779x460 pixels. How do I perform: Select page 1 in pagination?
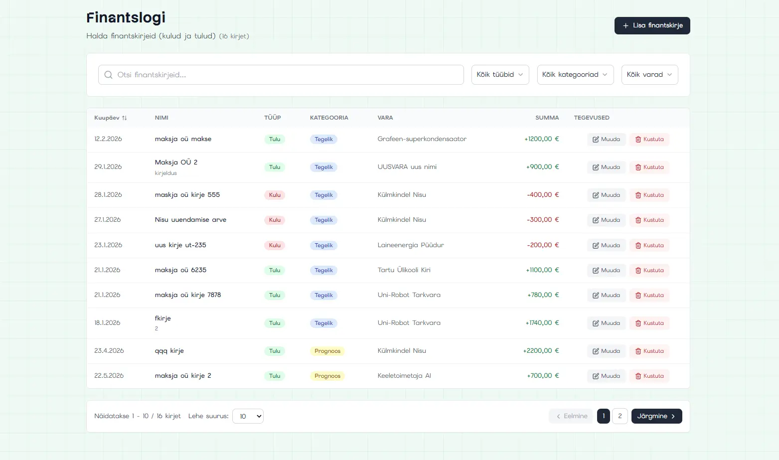pos(603,416)
